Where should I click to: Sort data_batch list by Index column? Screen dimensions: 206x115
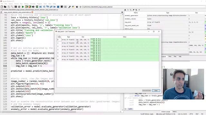tap(59, 37)
